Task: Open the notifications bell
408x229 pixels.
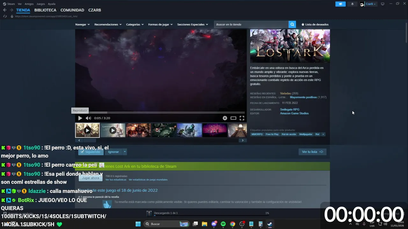Action: tap(352, 4)
